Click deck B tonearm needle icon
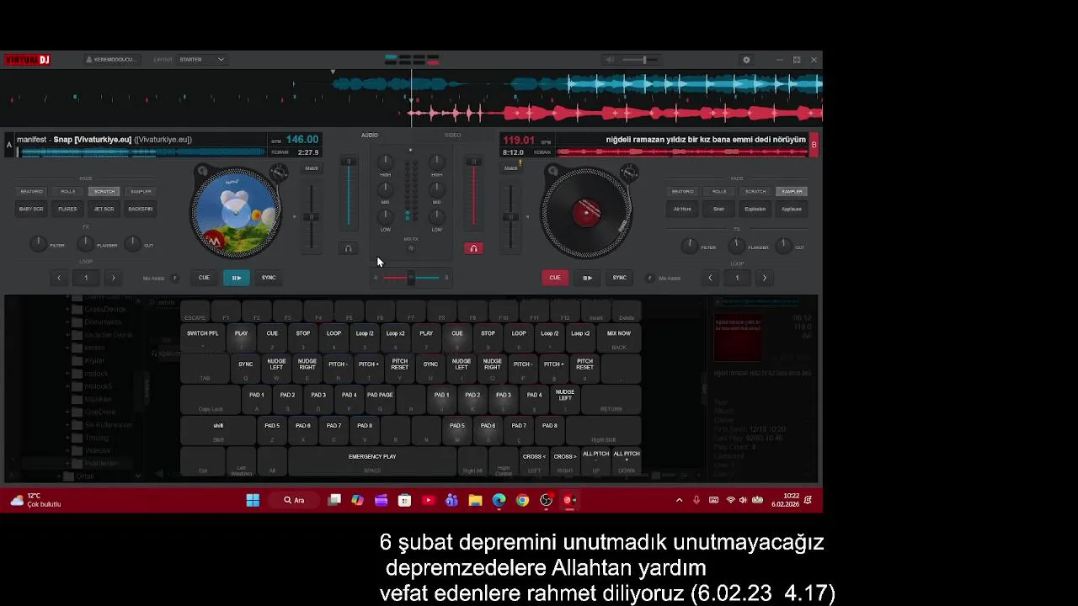This screenshot has width=1078, height=606. (x=628, y=173)
